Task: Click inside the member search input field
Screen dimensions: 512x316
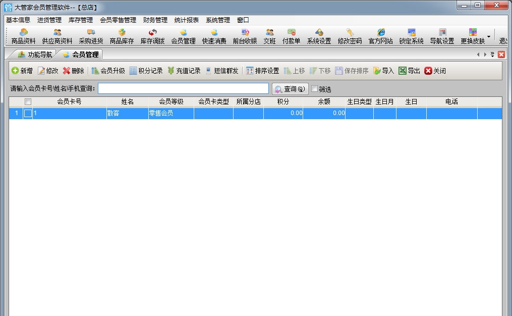Action: (183, 88)
